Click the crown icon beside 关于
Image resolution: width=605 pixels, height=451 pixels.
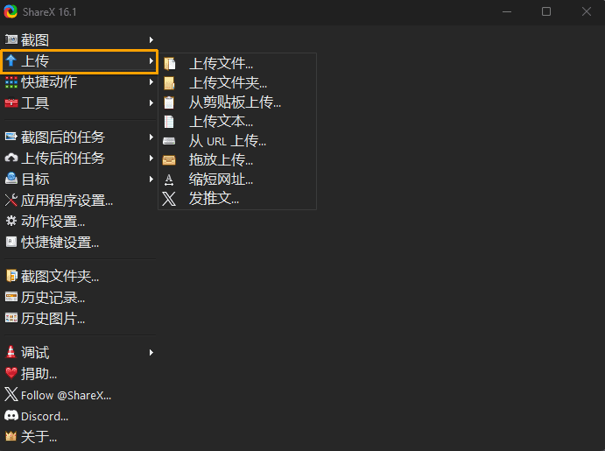click(x=11, y=436)
